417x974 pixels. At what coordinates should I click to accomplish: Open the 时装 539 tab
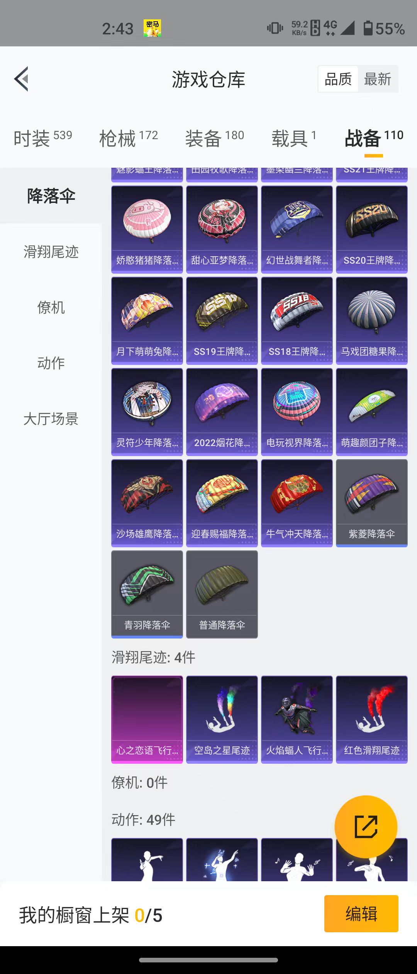(43, 138)
